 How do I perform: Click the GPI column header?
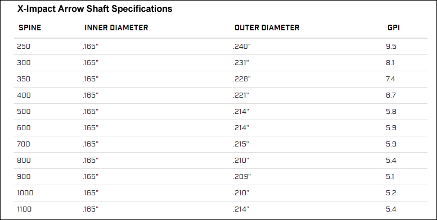(394, 28)
